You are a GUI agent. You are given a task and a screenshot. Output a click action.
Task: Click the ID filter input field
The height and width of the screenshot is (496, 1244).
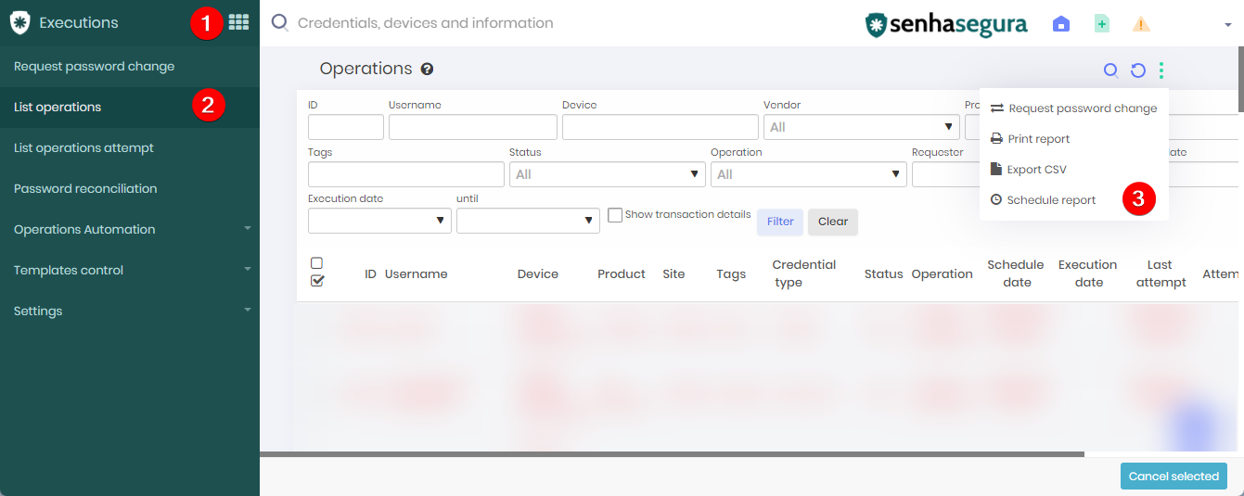[x=346, y=127]
